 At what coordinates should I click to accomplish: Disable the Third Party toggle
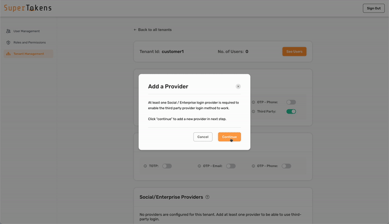click(x=291, y=111)
